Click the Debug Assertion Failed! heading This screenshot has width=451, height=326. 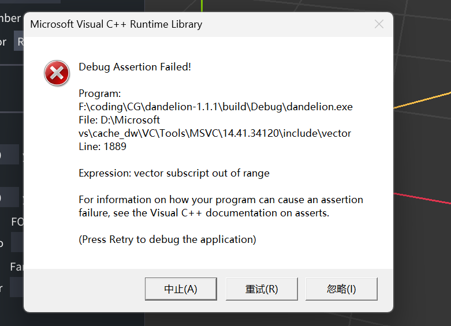(x=135, y=67)
